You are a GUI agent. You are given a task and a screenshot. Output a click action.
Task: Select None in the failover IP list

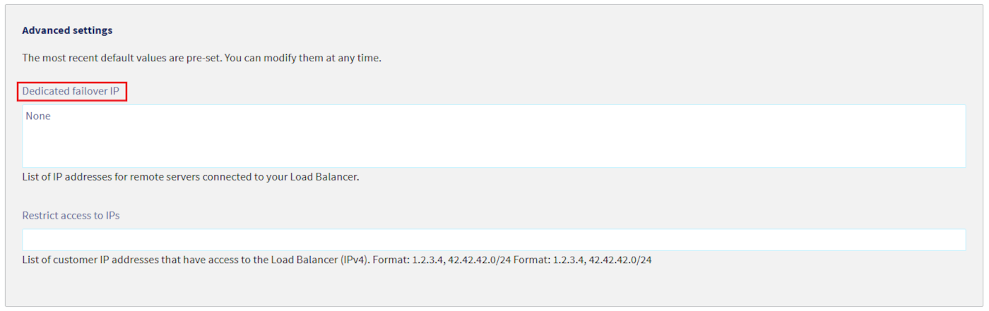coord(38,116)
